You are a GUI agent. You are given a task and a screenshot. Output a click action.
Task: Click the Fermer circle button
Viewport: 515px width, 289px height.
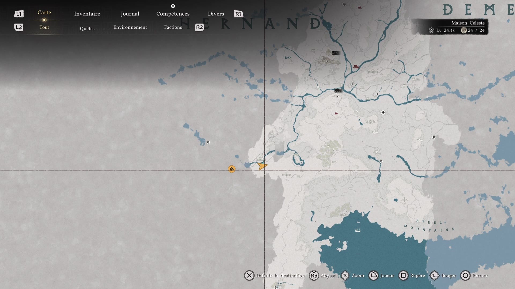[465, 275]
